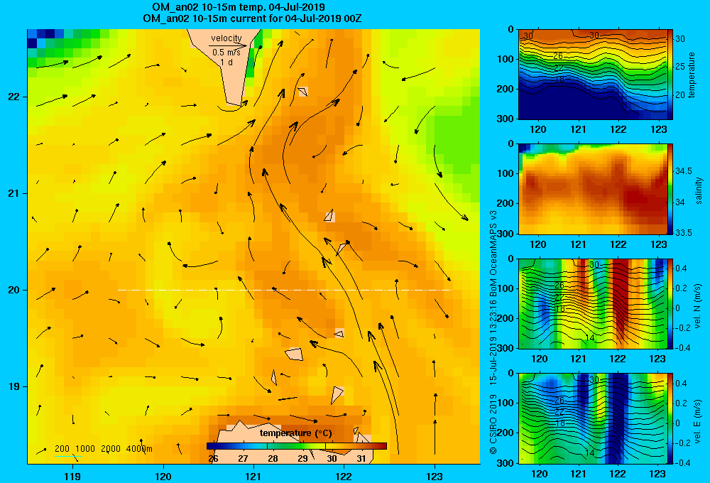The width and height of the screenshot is (710, 483).
Task: Click the main horizontal temperature color bar
Action: (297, 446)
